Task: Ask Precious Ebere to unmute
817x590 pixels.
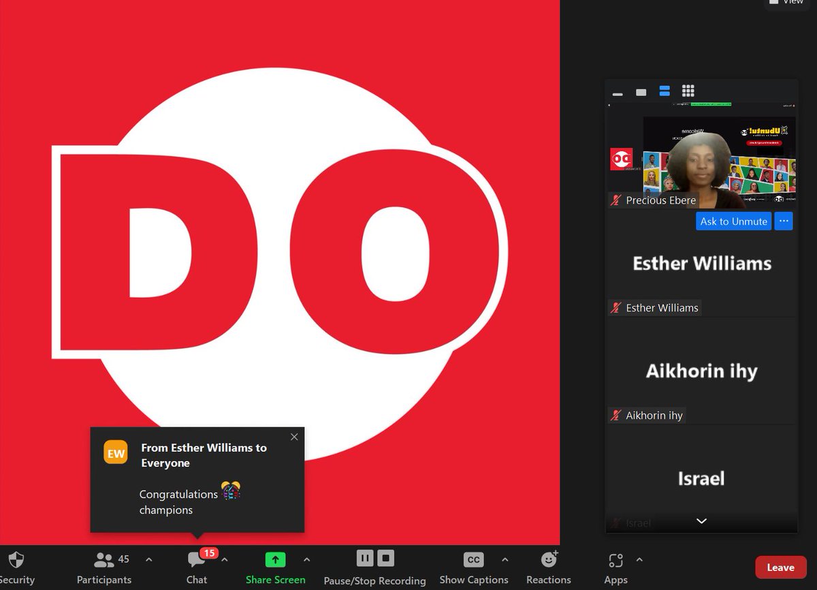Action: point(733,221)
